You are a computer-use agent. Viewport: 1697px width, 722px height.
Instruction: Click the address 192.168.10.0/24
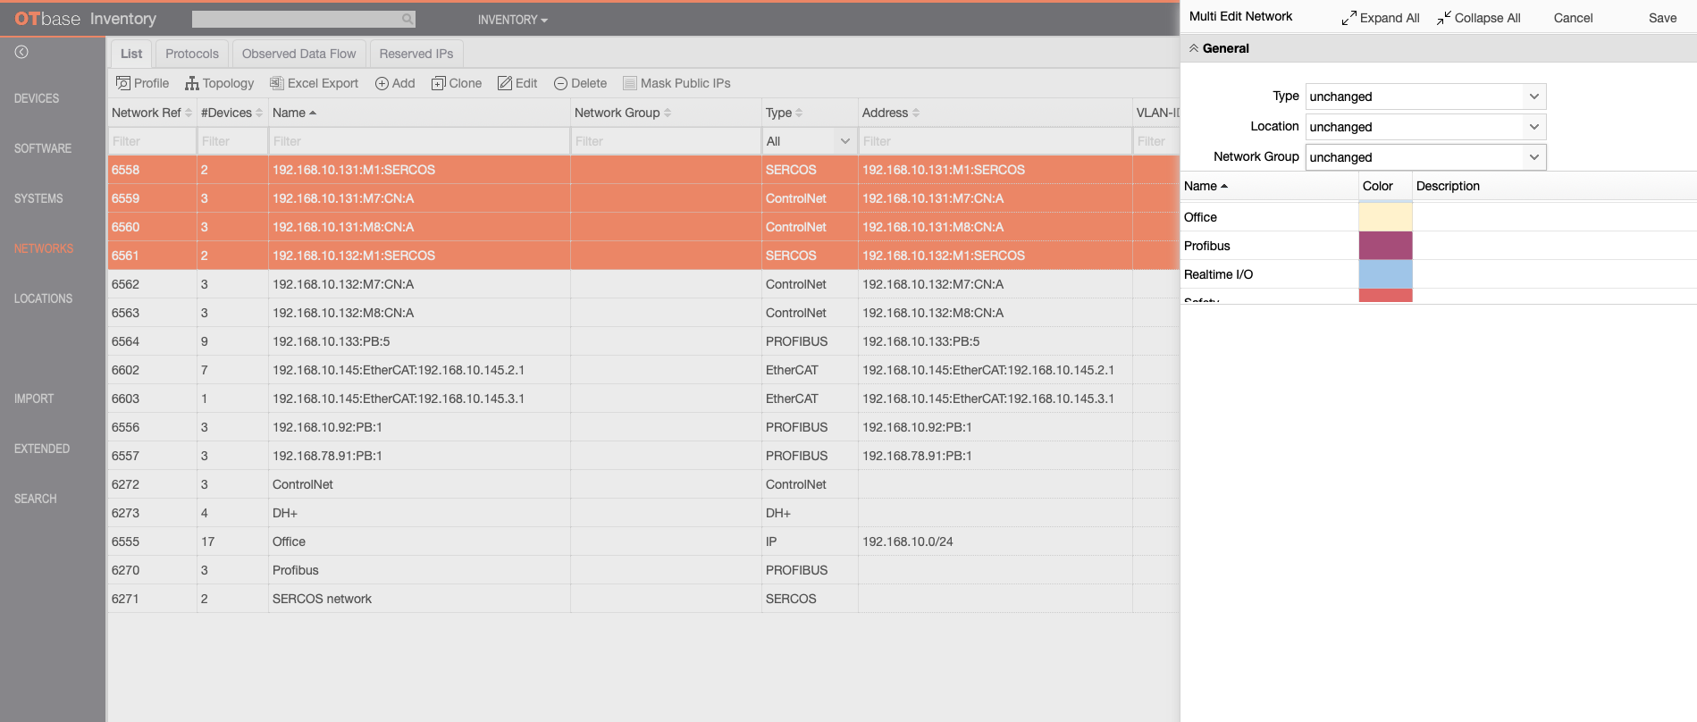tap(907, 541)
